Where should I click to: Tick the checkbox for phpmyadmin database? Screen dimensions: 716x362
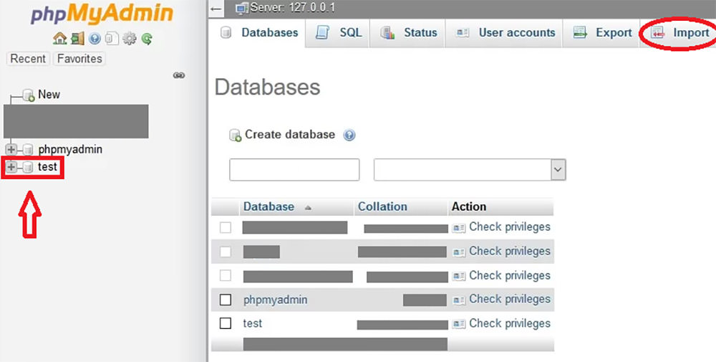226,300
